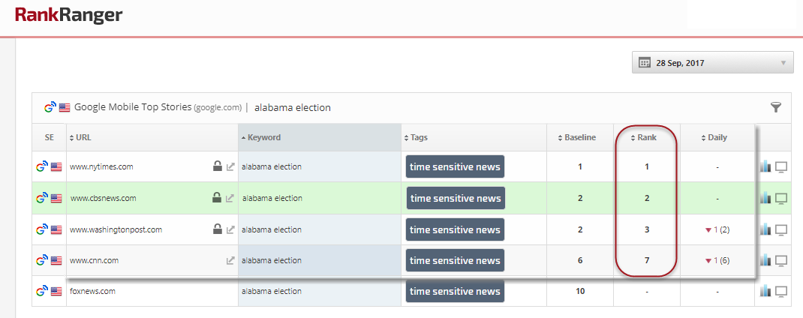Sort table by the Rank column
803x318 pixels.
pyautogui.click(x=647, y=138)
